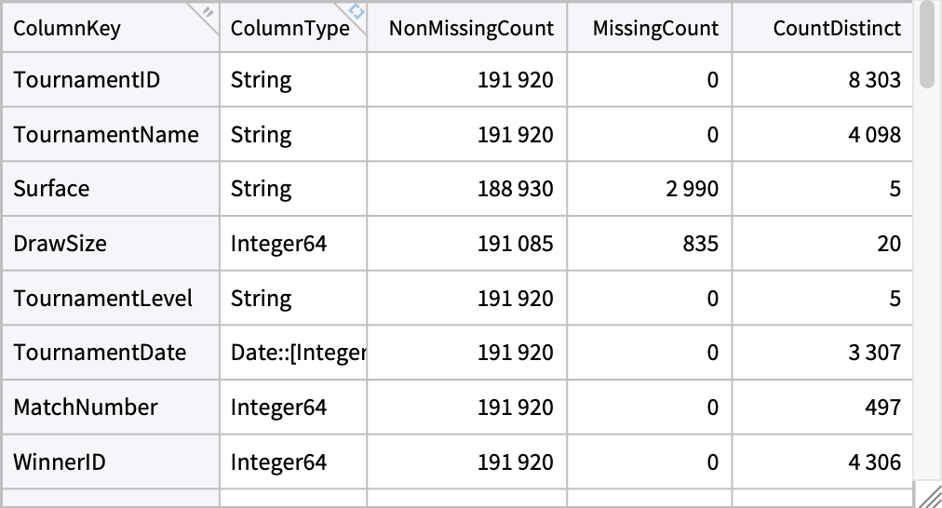Click the resize grip in bottom-right corner

pyautogui.click(x=927, y=495)
